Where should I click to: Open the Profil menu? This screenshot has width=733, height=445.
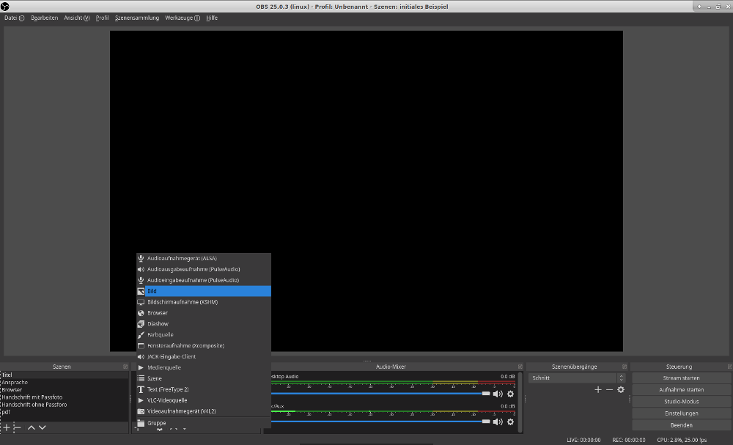coord(102,18)
